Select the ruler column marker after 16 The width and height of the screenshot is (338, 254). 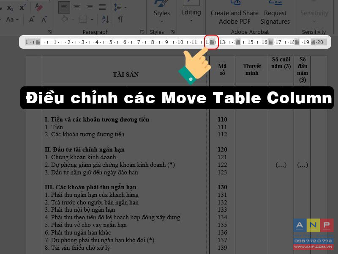[270, 42]
